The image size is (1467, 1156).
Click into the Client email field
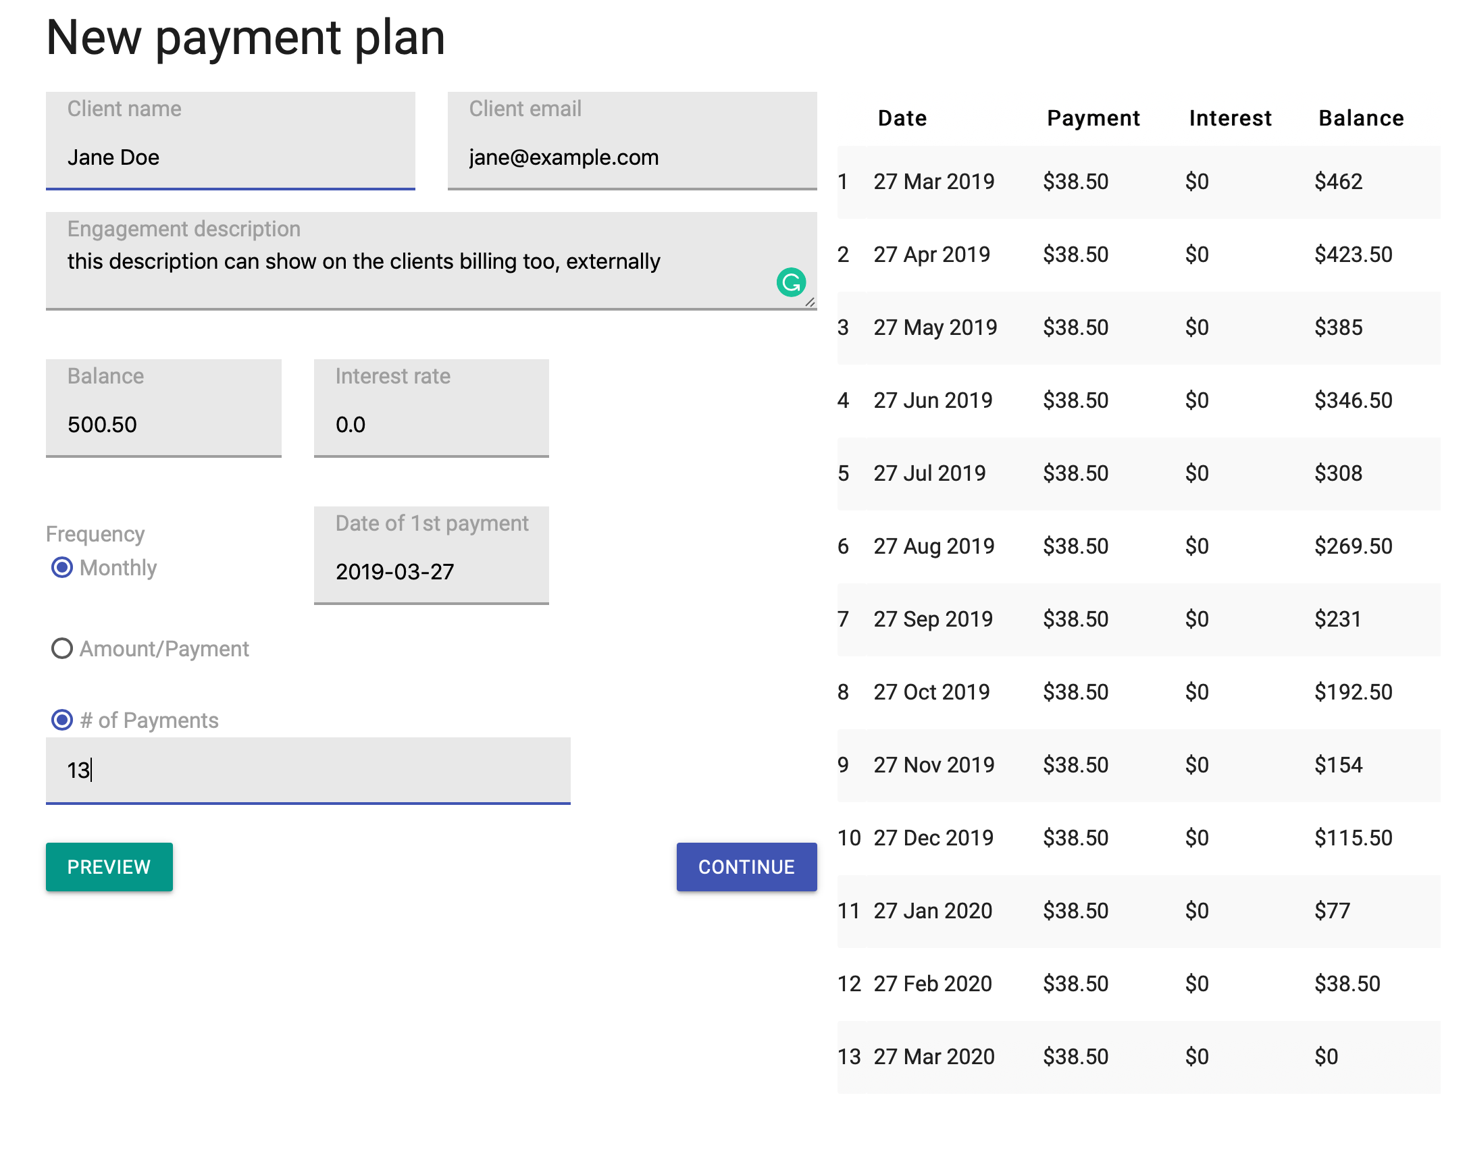tap(631, 157)
